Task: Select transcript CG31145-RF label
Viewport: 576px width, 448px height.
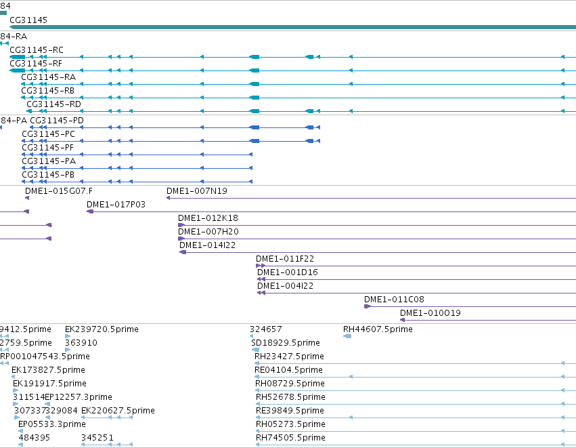Action: 36,64
